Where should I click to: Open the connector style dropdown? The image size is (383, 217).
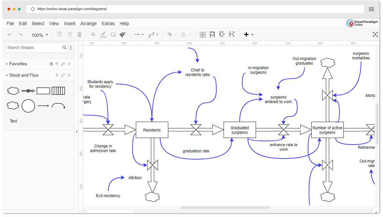coord(153,34)
